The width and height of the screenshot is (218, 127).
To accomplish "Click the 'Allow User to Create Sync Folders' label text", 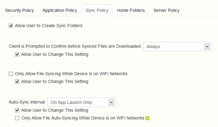I will 49,26.
